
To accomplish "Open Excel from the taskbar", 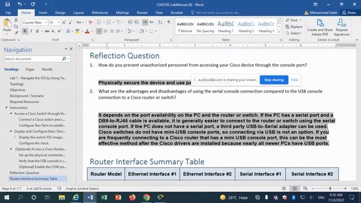I will click(104, 197).
